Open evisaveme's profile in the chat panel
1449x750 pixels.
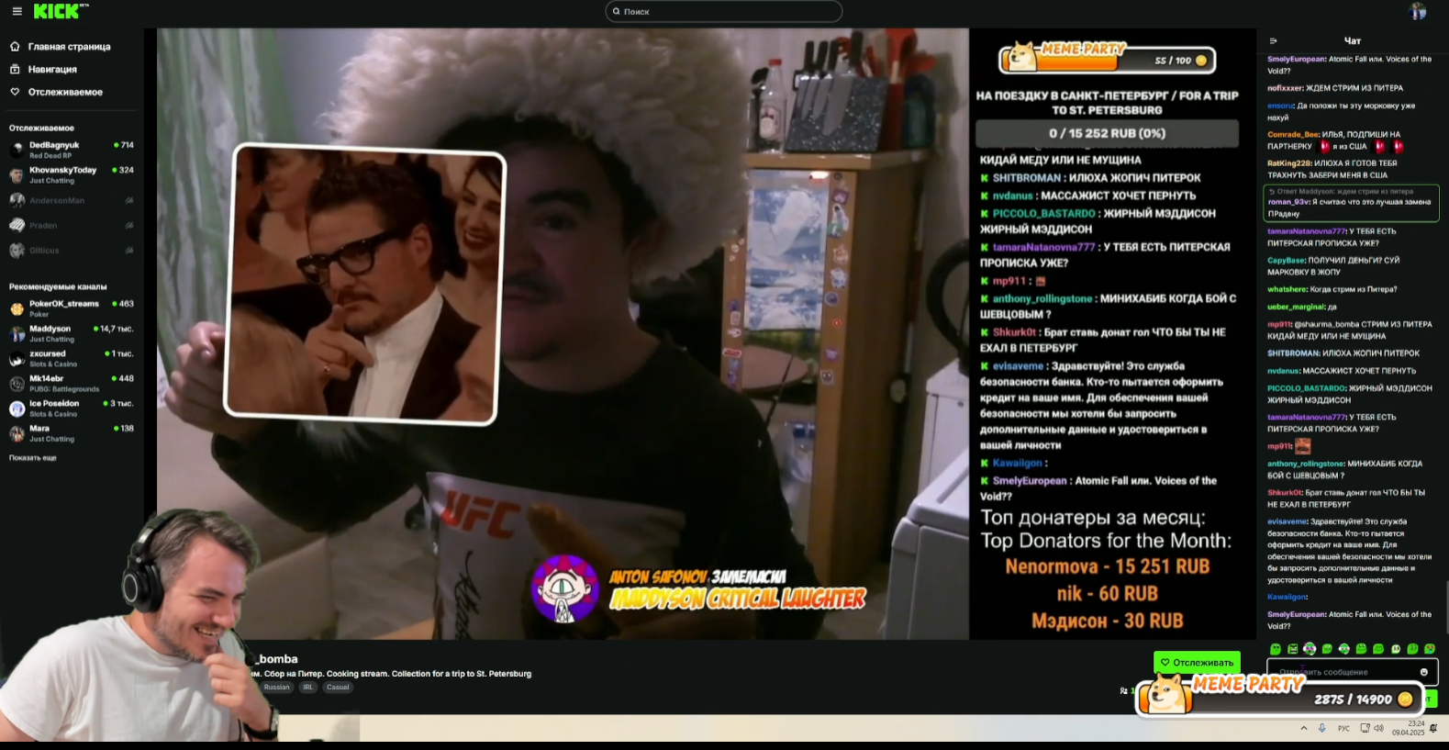pos(1287,521)
